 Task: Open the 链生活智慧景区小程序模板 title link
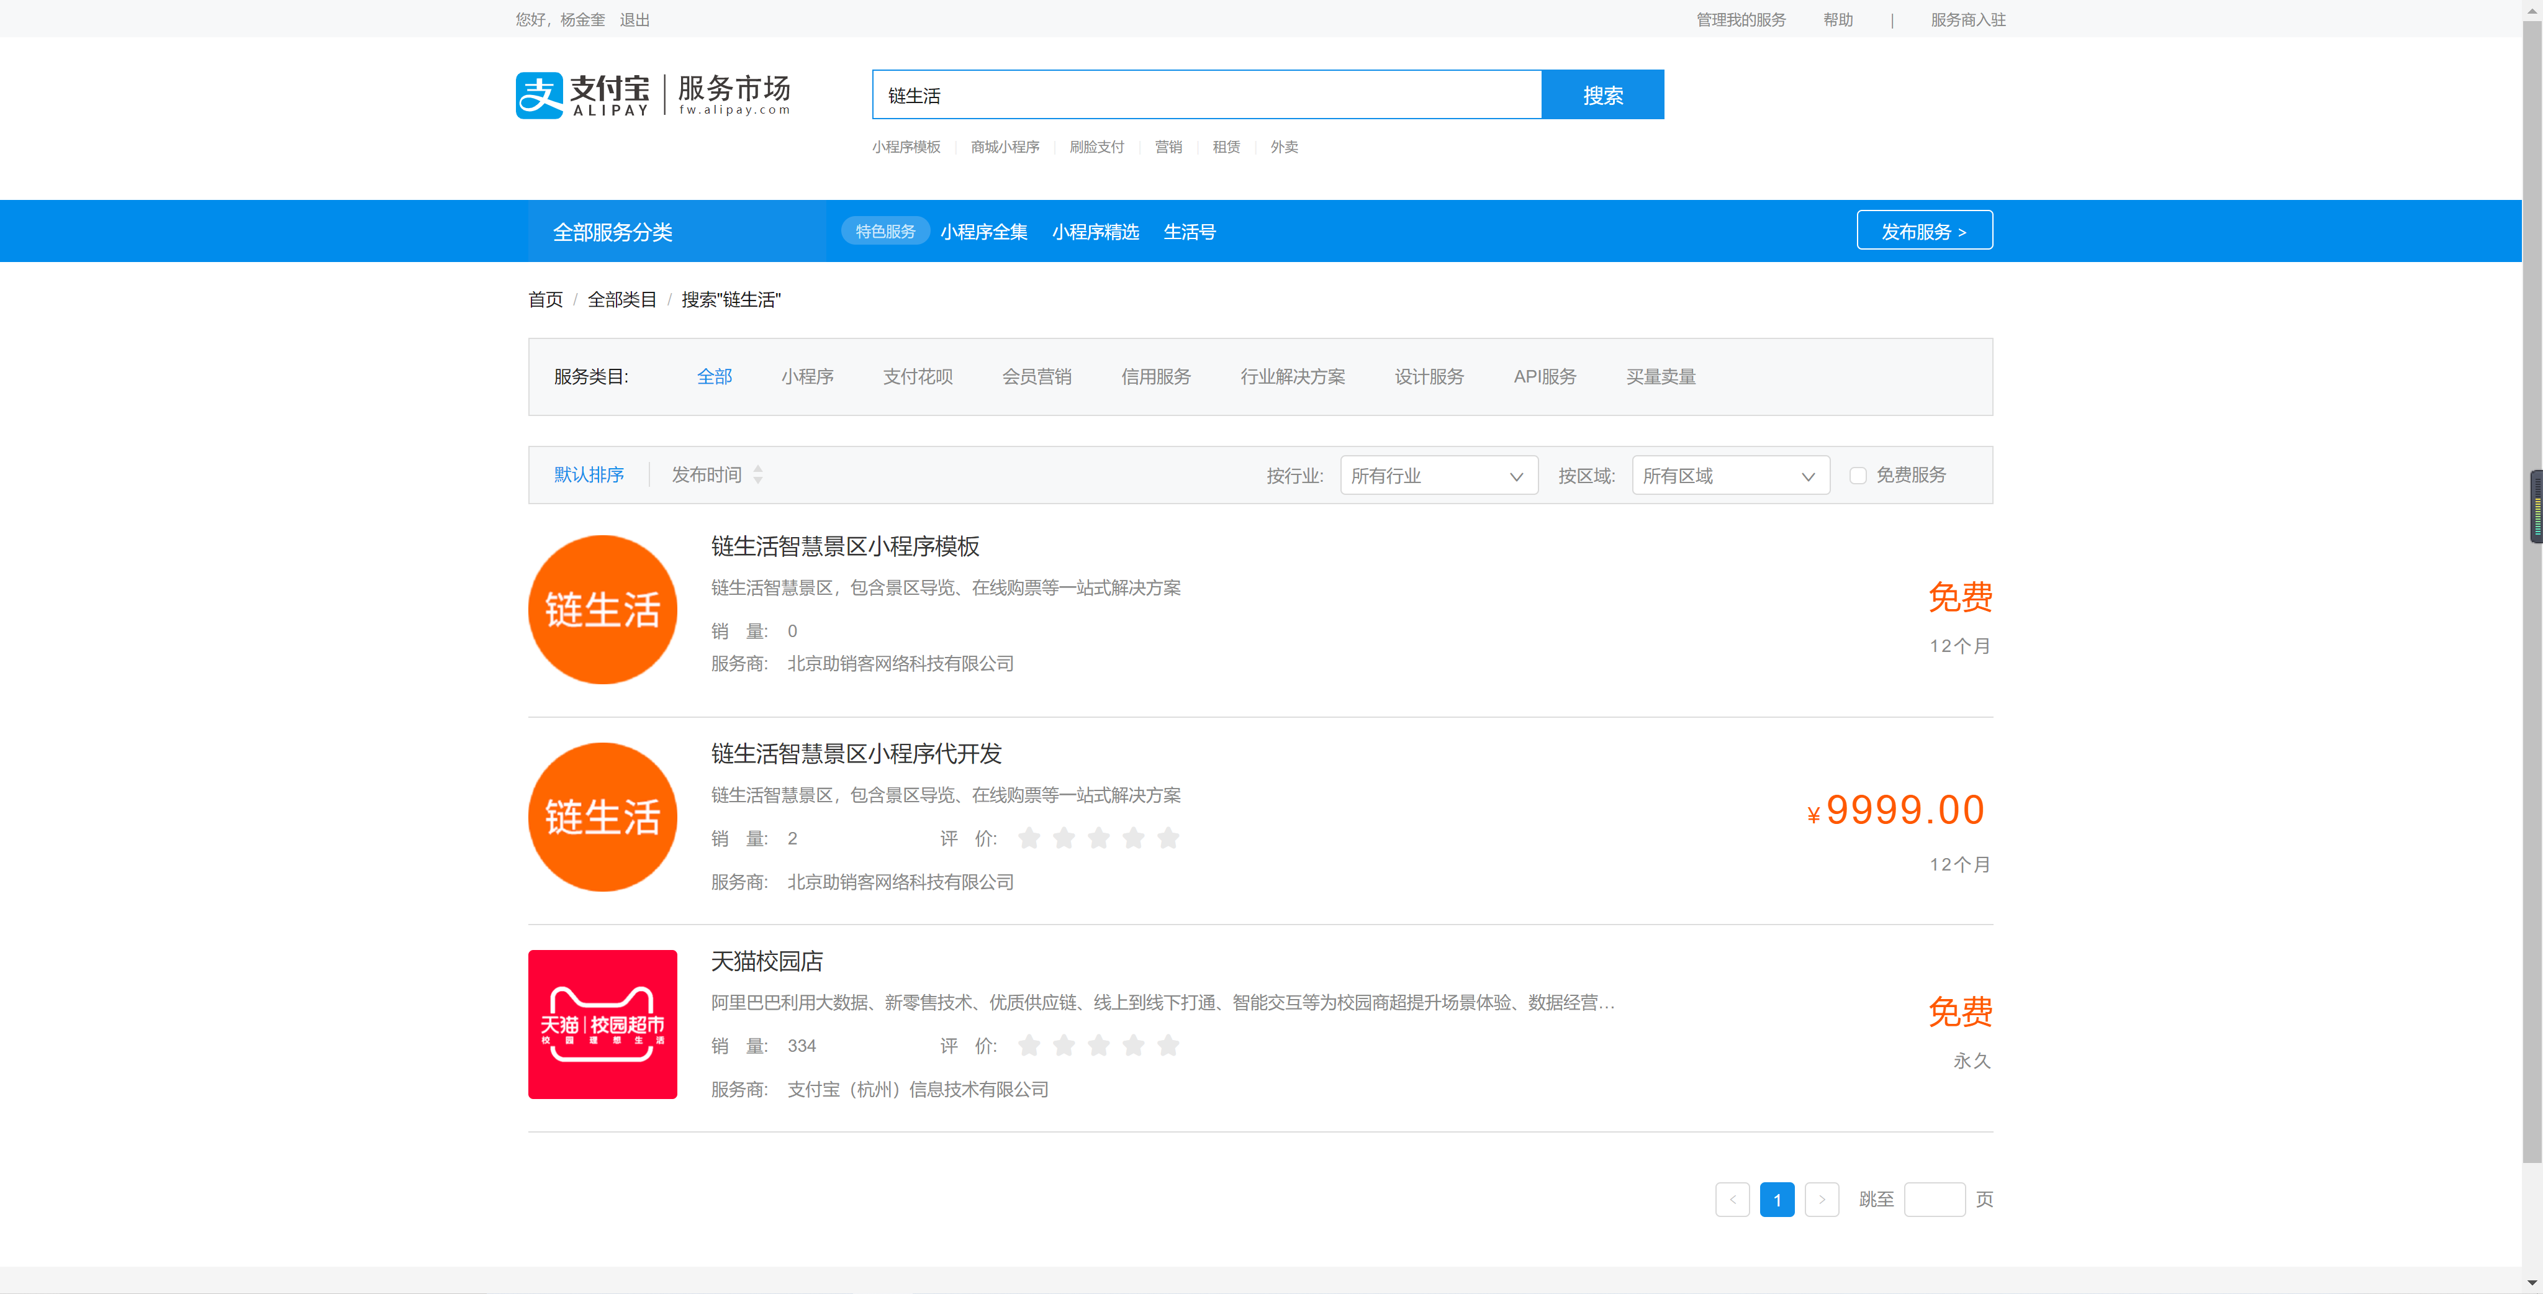(x=845, y=546)
